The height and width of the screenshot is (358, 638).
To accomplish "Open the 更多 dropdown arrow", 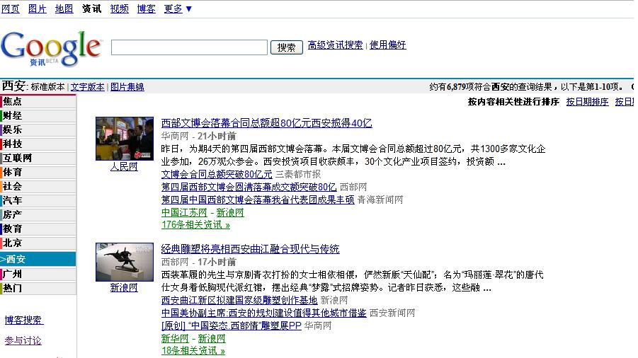I will point(188,9).
